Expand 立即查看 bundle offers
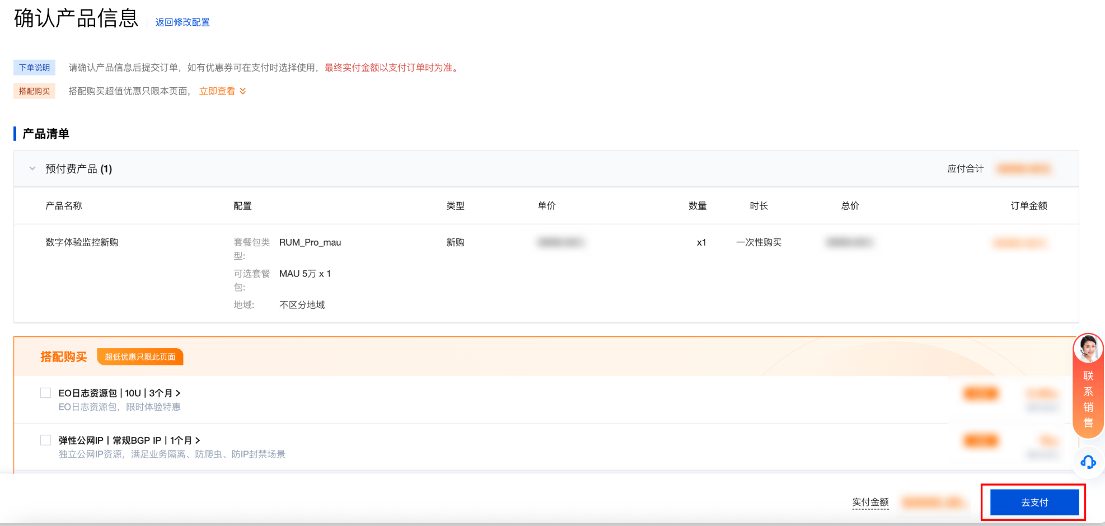Viewport: 1105px width, 526px height. [x=222, y=91]
